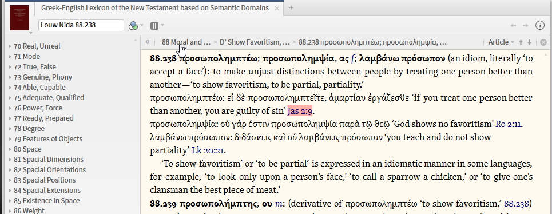The image size is (552, 214).
Task: Open the resource information icon
Action: (x=540, y=25)
